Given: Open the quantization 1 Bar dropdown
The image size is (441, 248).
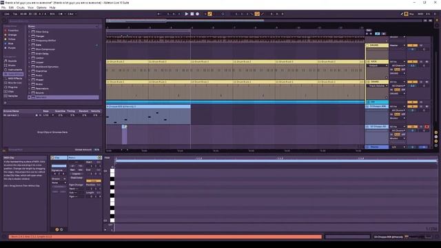Looking at the screenshot, I should (72, 14).
